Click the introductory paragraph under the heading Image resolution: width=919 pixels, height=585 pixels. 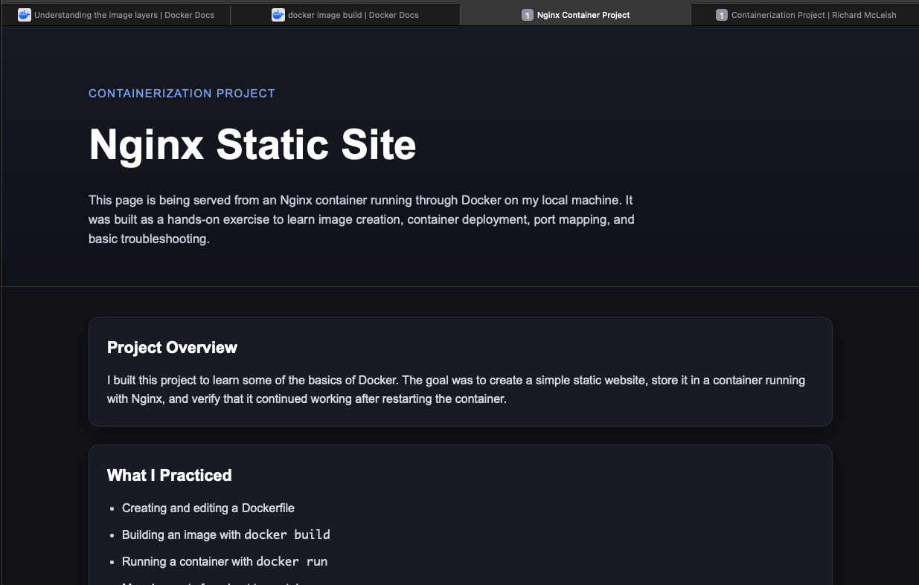(x=361, y=219)
